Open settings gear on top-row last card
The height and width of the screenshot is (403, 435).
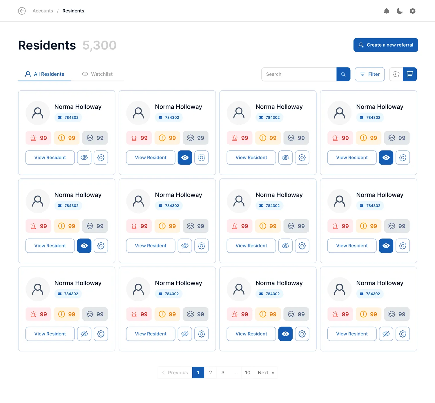coord(403,158)
